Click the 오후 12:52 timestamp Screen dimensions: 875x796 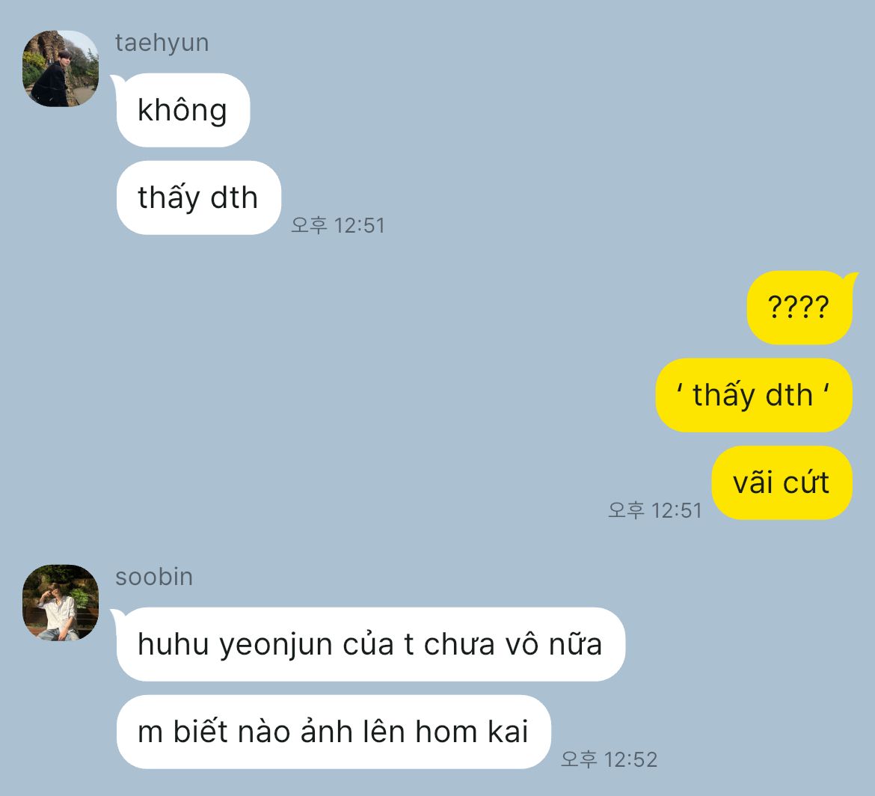pos(610,759)
